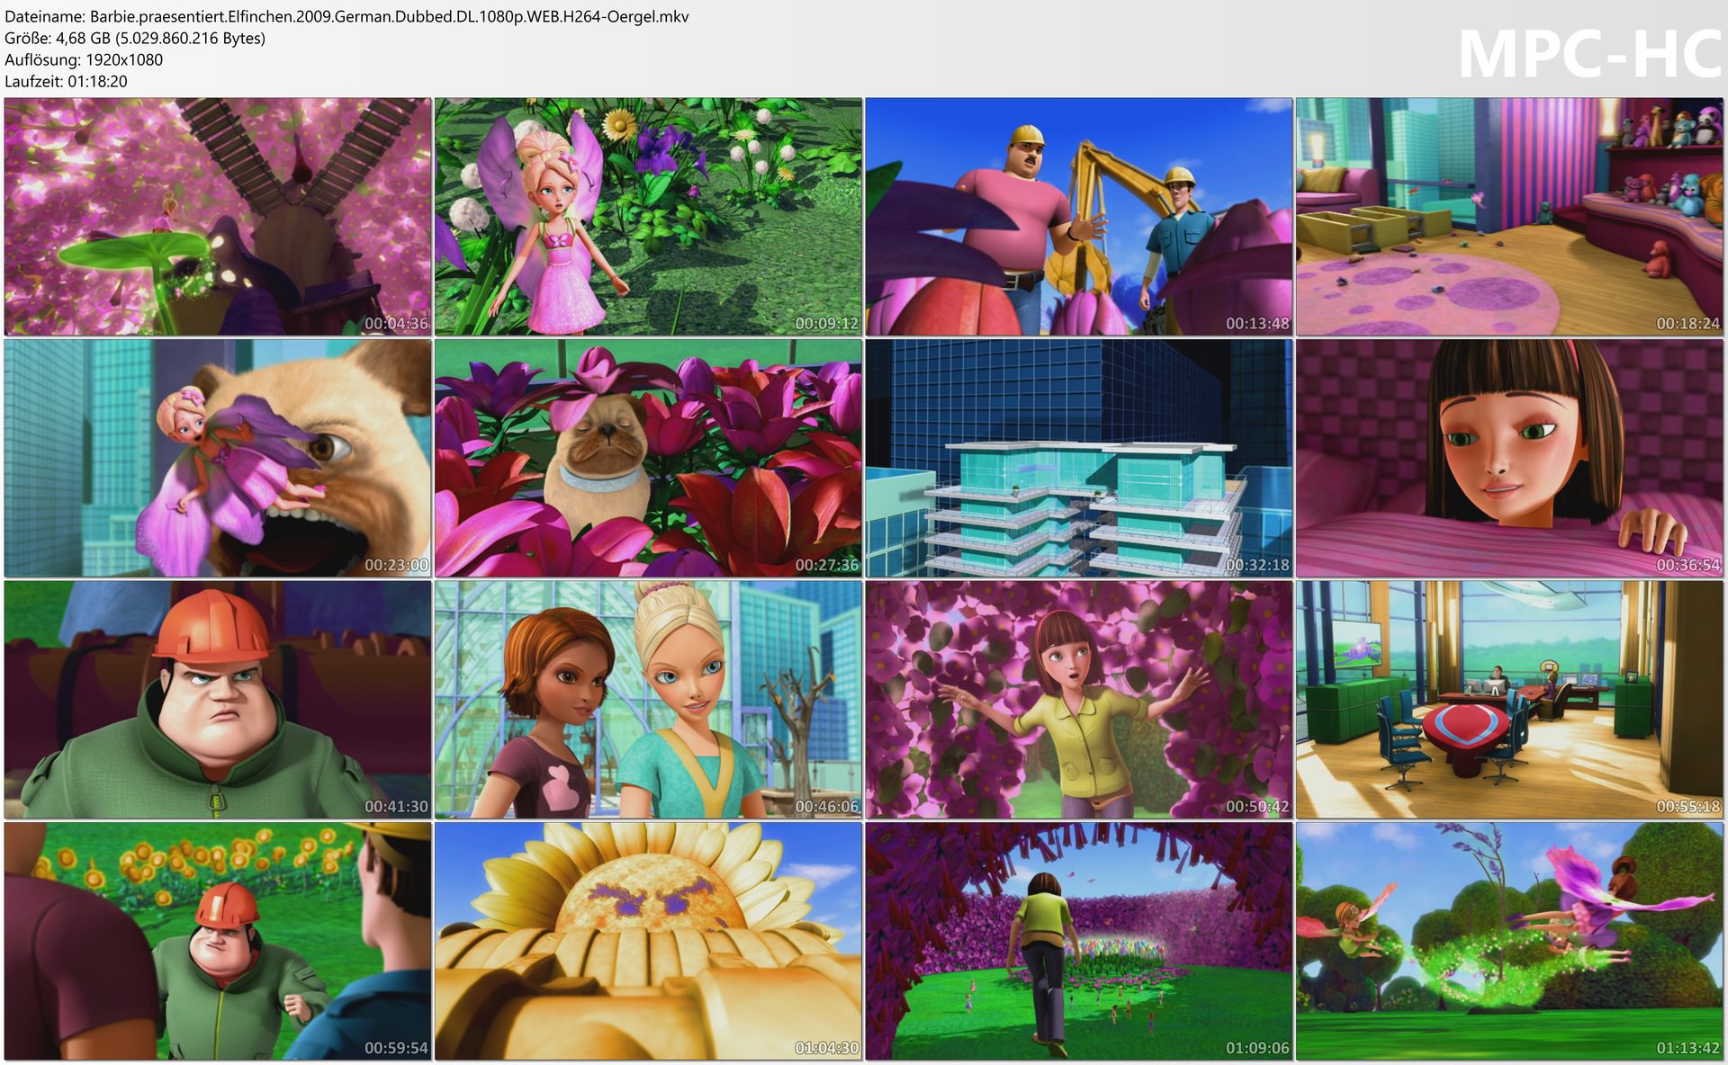Click the thumbnail at timestamp 00:04:36
The image size is (1728, 1065).
[x=217, y=217]
